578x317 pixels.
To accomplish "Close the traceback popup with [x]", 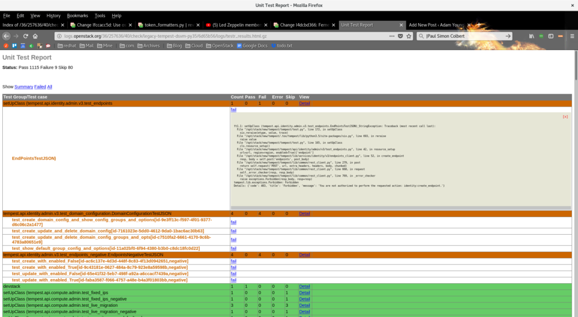I will click(x=565, y=117).
